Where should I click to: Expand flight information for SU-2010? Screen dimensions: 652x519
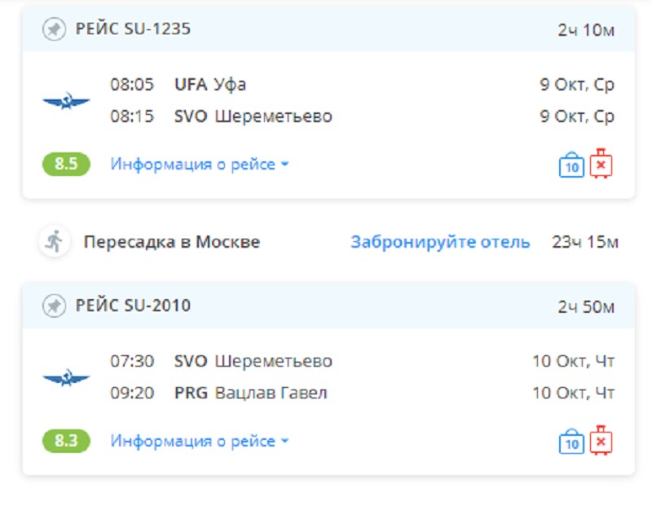tap(200, 442)
